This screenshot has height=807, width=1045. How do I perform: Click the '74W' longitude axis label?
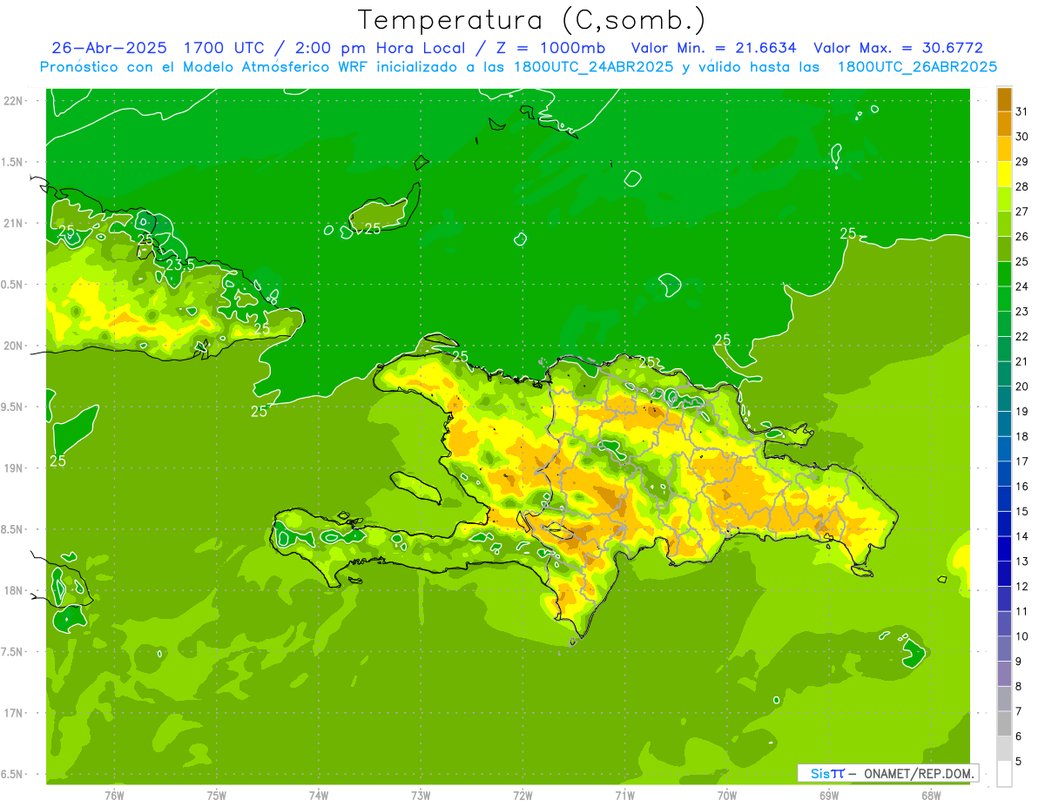[318, 795]
